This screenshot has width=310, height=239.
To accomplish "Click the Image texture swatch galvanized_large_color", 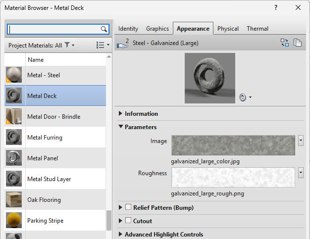I will click(233, 145).
